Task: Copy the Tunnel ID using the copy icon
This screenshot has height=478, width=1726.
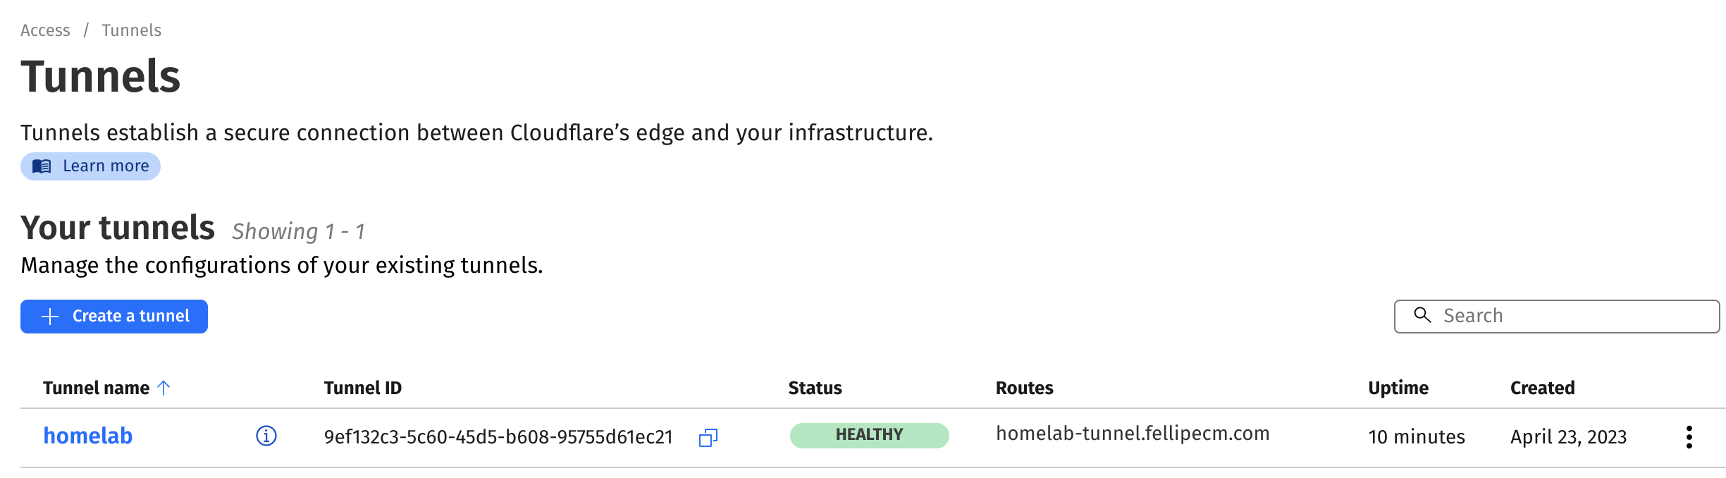Action: tap(708, 437)
